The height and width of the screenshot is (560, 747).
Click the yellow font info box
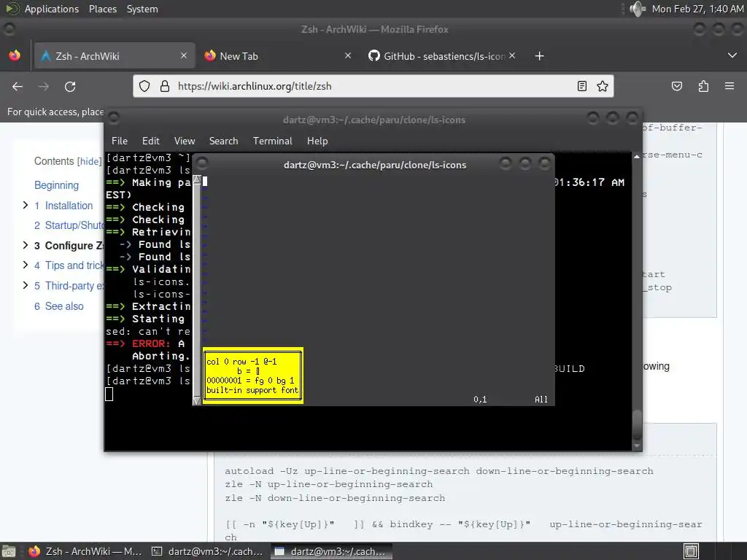(253, 376)
